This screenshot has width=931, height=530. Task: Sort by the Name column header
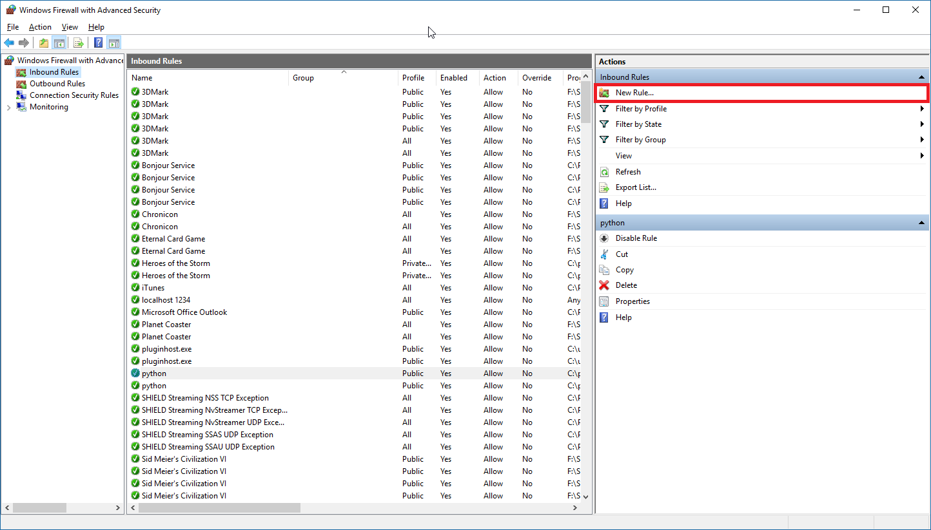pyautogui.click(x=208, y=78)
